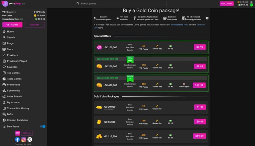The height and width of the screenshot is (146, 255).
Task: Select Table Games in the sidebar
Action: (14, 79)
